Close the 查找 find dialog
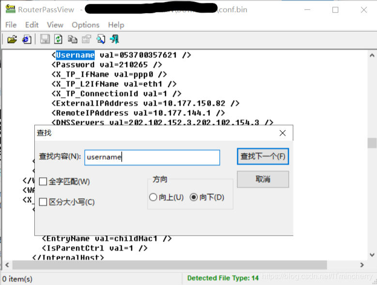The height and width of the screenshot is (285, 377). point(283,133)
